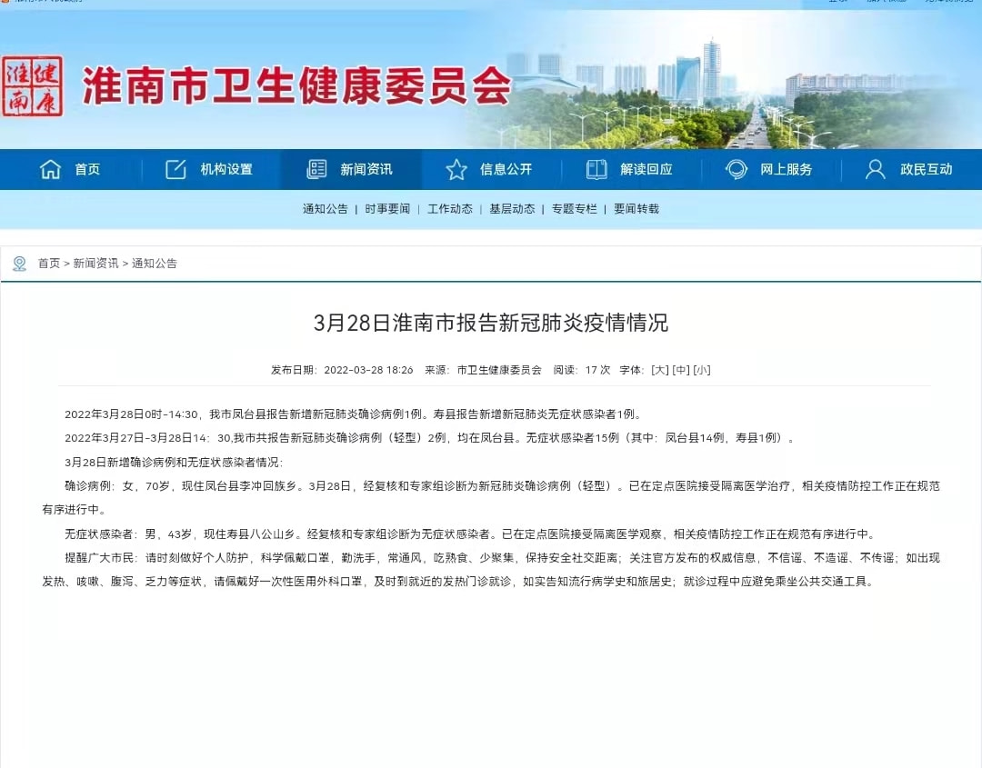
Task: Click the 确诊病例:女,70岁 paragraph
Action: pos(491,497)
